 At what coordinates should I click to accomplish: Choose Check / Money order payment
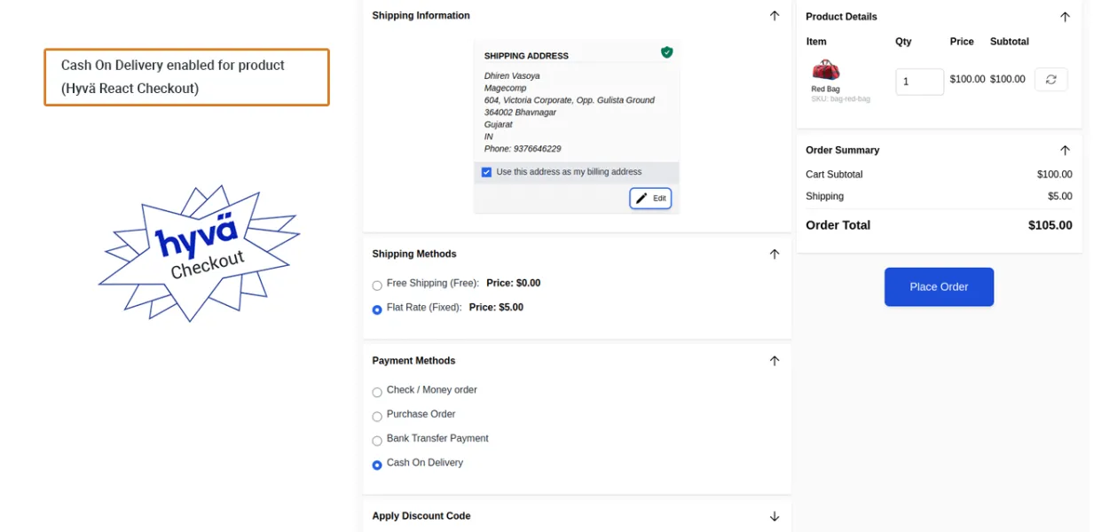377,392
